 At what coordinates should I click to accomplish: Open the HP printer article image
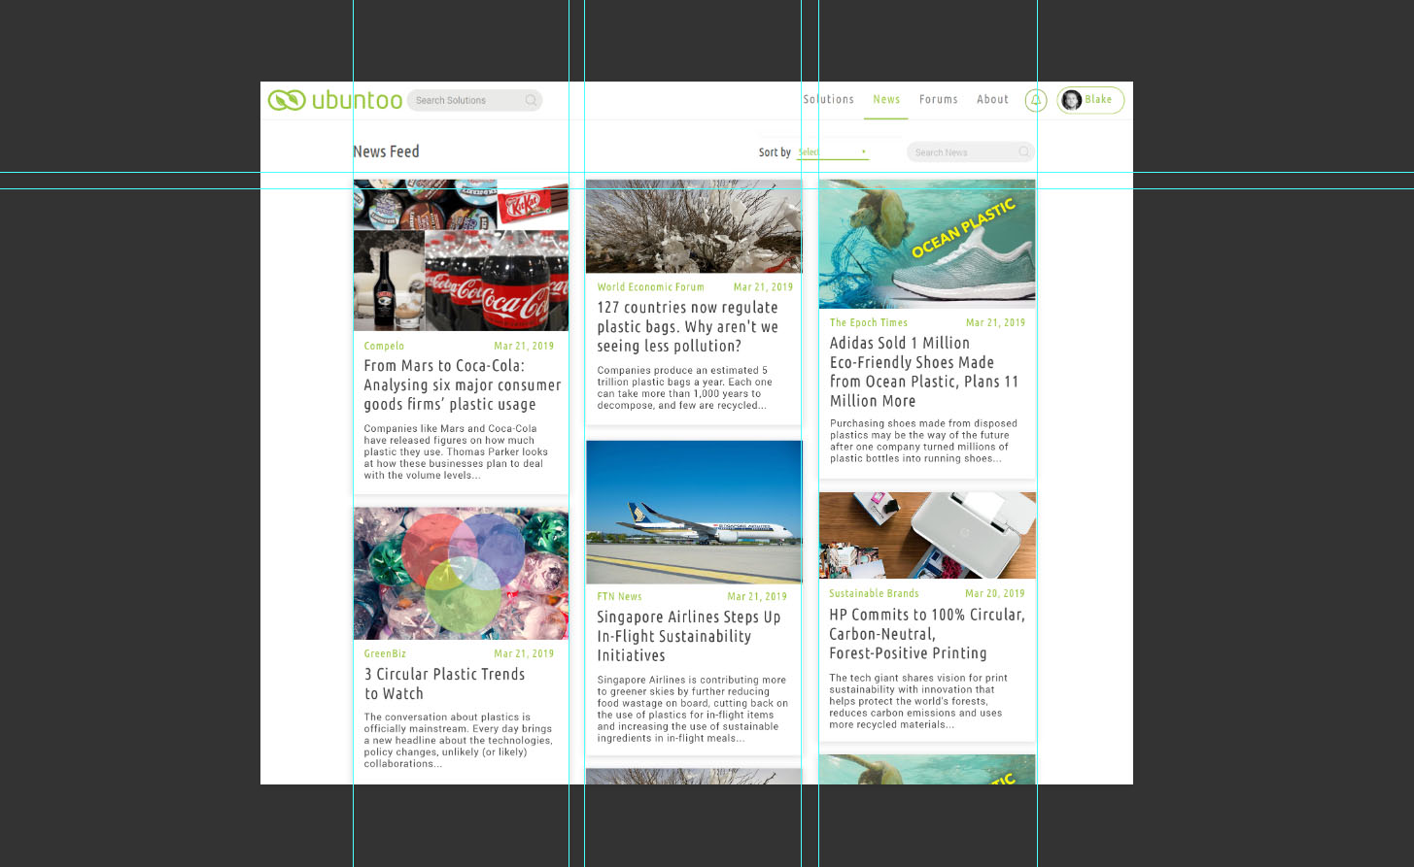coord(927,535)
